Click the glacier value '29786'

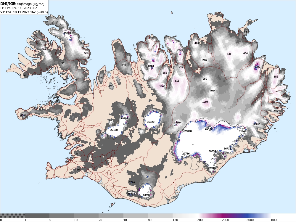(186, 153)
